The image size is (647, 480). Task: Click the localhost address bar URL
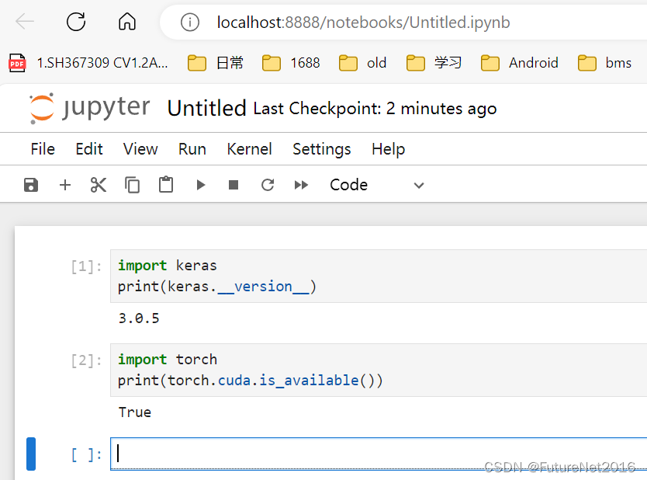tap(363, 23)
